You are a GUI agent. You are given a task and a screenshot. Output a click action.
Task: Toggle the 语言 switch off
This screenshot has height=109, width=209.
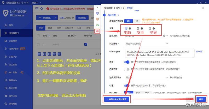point(127,62)
